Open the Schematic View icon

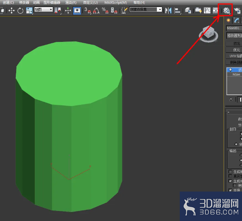click(x=215, y=11)
